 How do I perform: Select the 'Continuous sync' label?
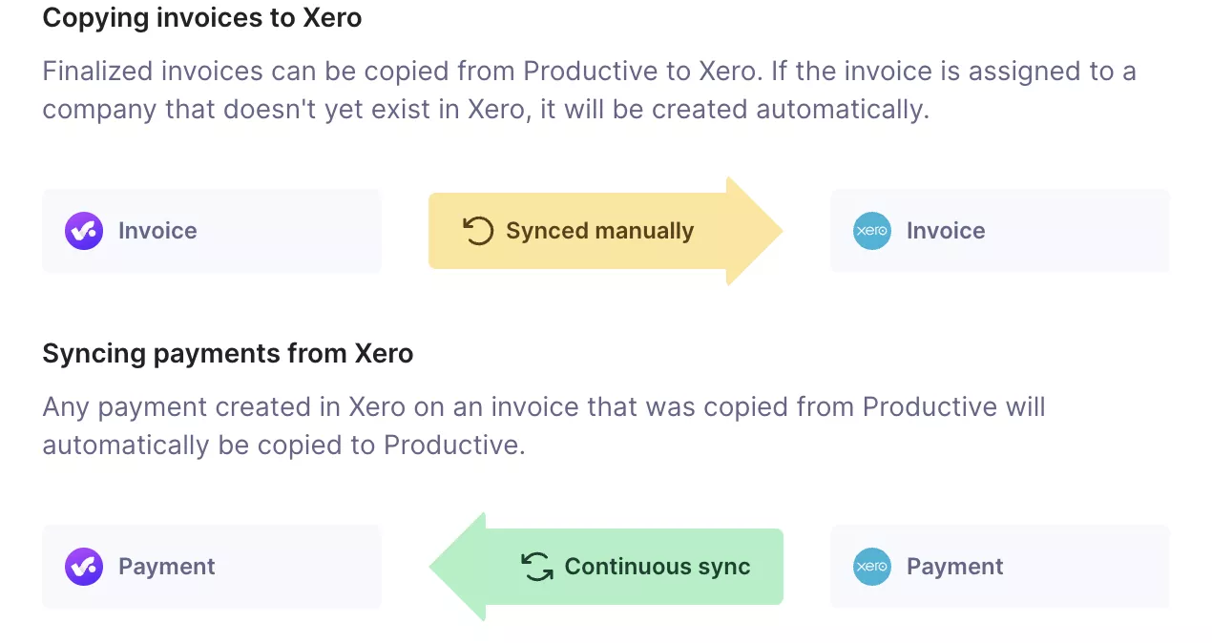point(658,567)
